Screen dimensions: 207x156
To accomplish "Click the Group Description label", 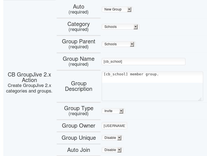I will tap(78, 86).
